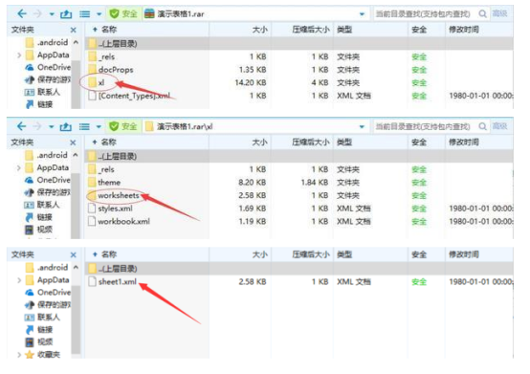Go up one level in 演示表格1.rar root window
Image resolution: width=530 pixels, height=374 pixels.
click(x=66, y=14)
